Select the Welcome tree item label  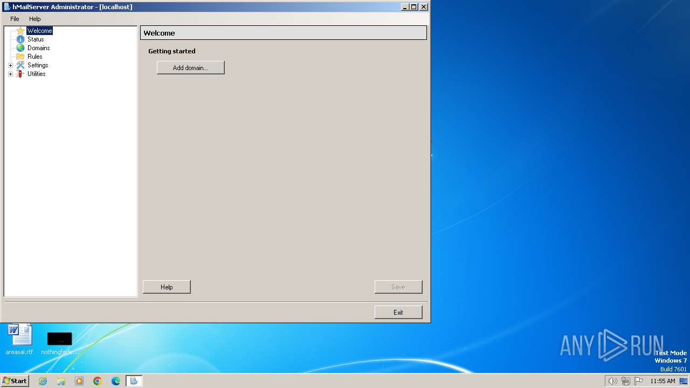point(40,31)
